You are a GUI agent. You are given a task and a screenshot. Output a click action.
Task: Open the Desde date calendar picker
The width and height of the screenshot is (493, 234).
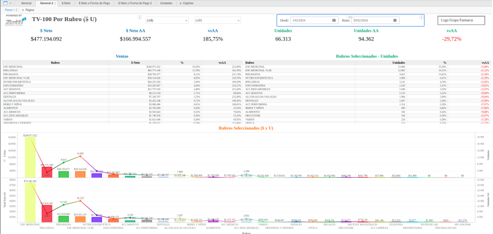(x=334, y=20)
